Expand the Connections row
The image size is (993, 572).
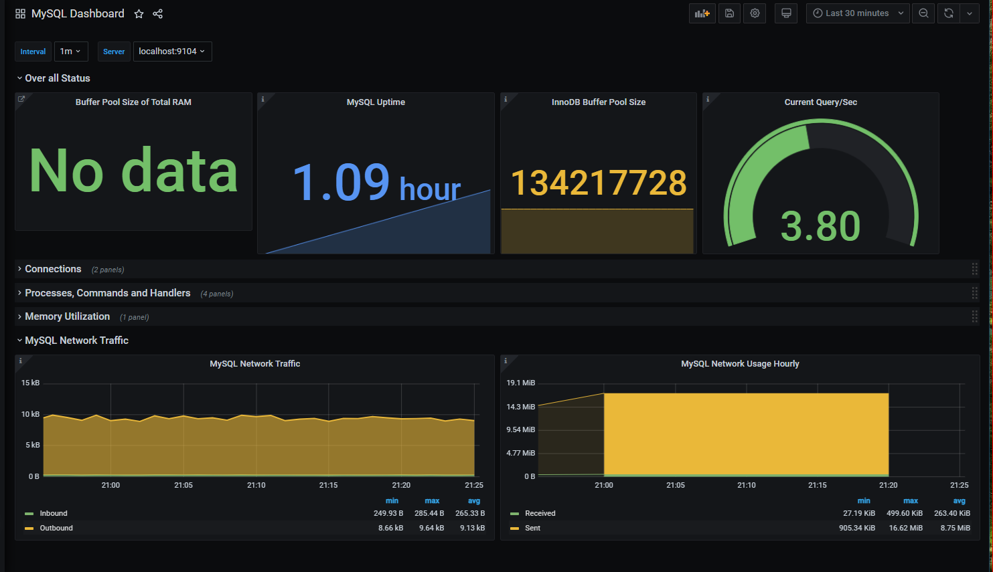click(x=53, y=269)
